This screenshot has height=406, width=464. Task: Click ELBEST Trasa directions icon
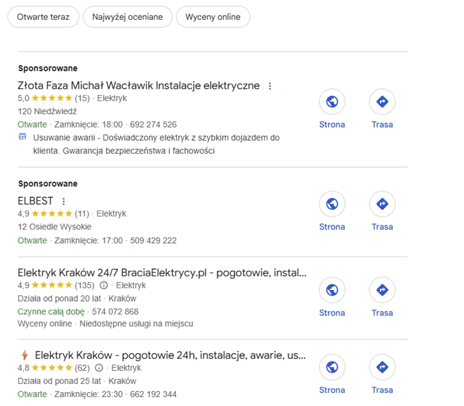382,204
